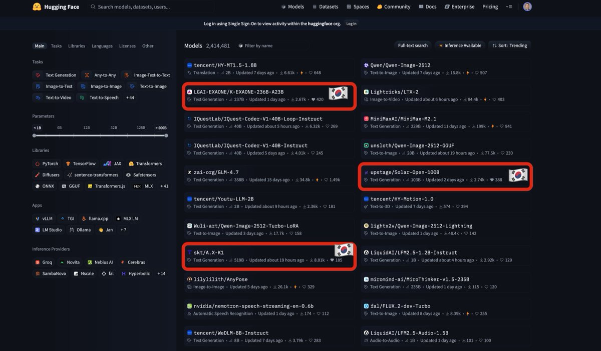Open the navigation overflow menu icon
This screenshot has height=351, width=601.
pos(509,6)
